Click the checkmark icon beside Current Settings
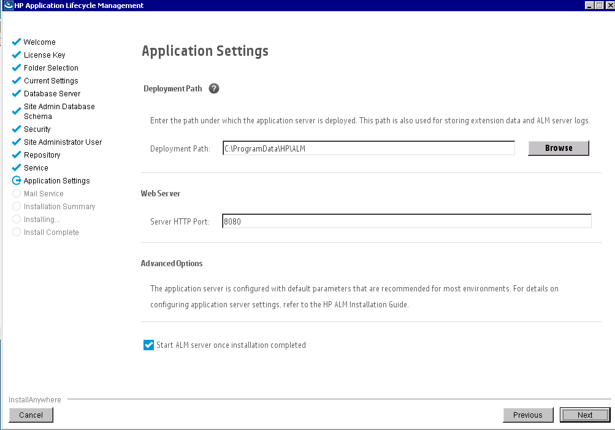 pos(17,80)
